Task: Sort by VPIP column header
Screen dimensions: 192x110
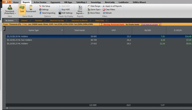Action: [114, 30]
